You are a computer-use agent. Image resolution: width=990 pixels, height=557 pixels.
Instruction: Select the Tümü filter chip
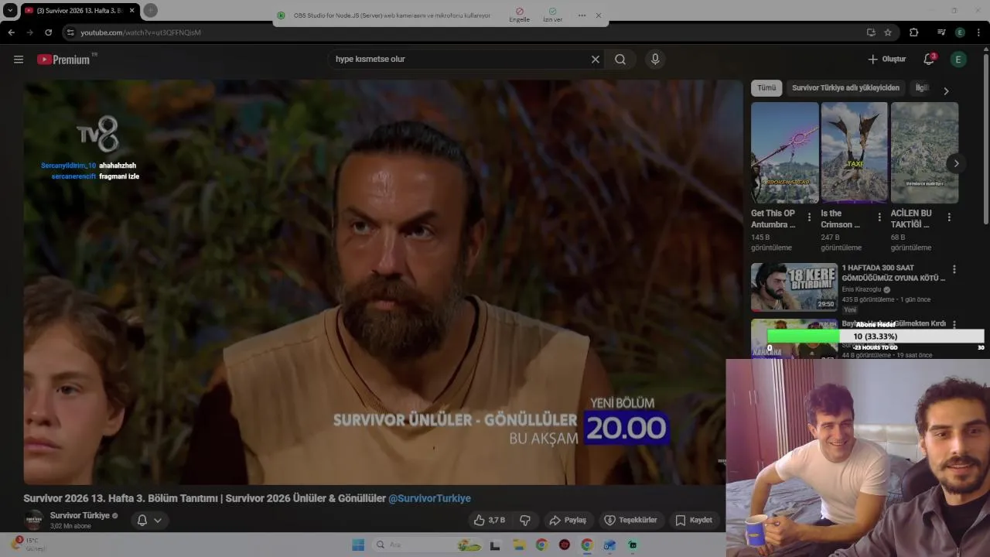[766, 88]
